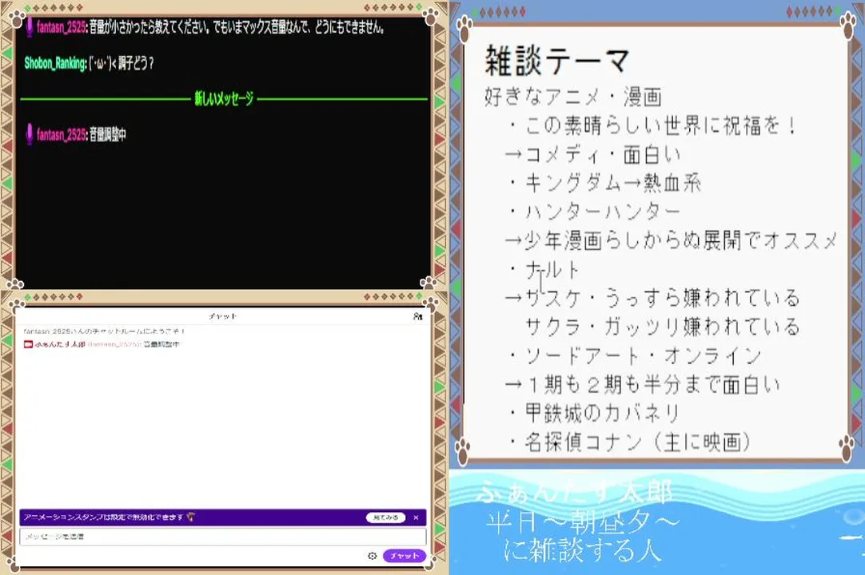Click the 名探偵コナン（主に映画） line
Viewport: 865px width, 575px height.
point(629,442)
